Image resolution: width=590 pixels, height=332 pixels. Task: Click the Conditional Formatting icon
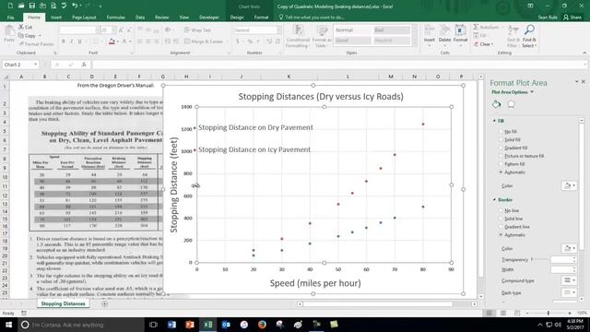pyautogui.click(x=298, y=30)
